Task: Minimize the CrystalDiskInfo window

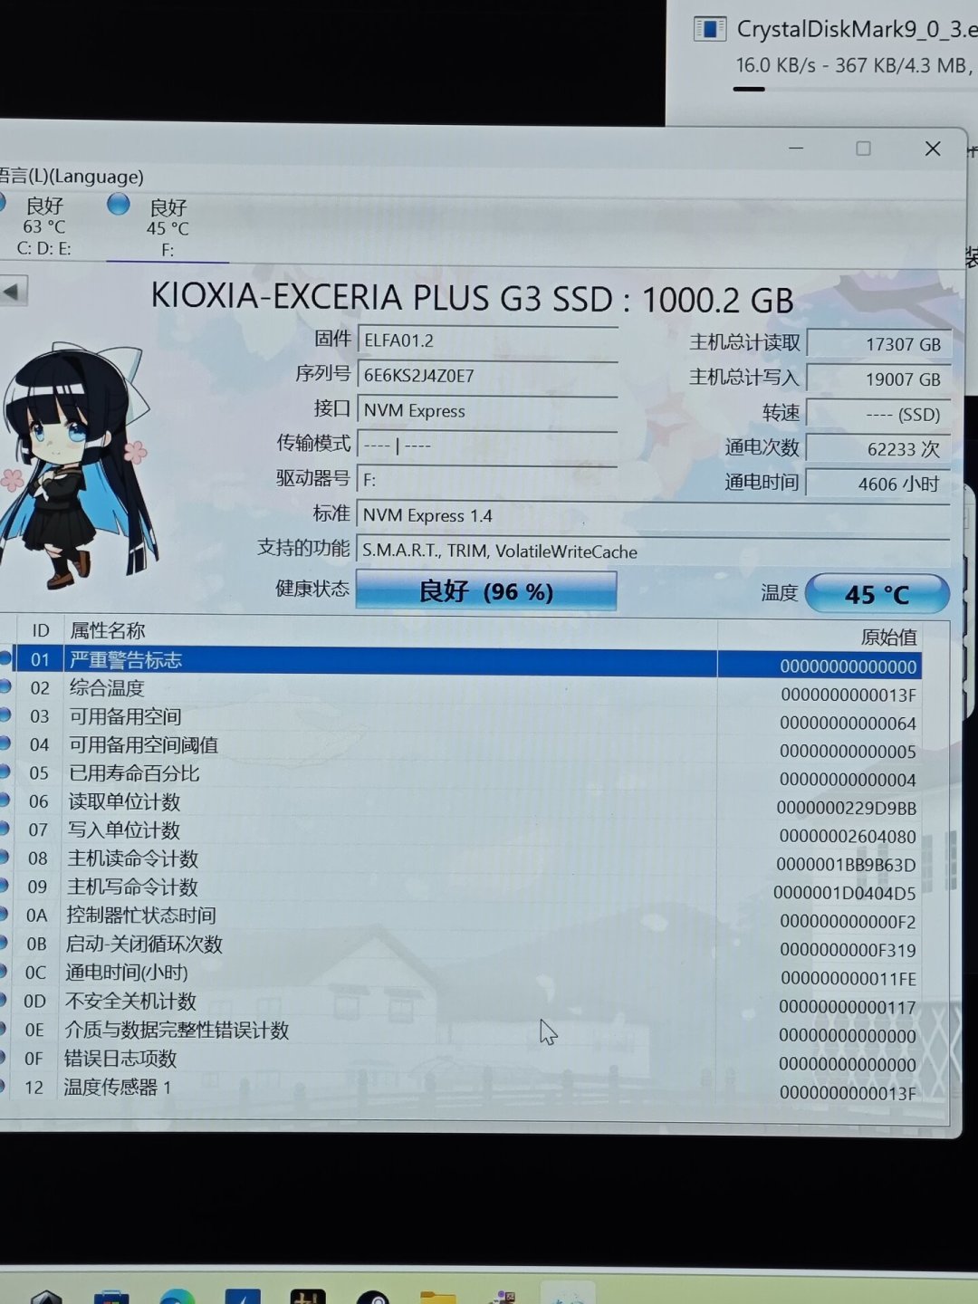Action: pos(796,148)
